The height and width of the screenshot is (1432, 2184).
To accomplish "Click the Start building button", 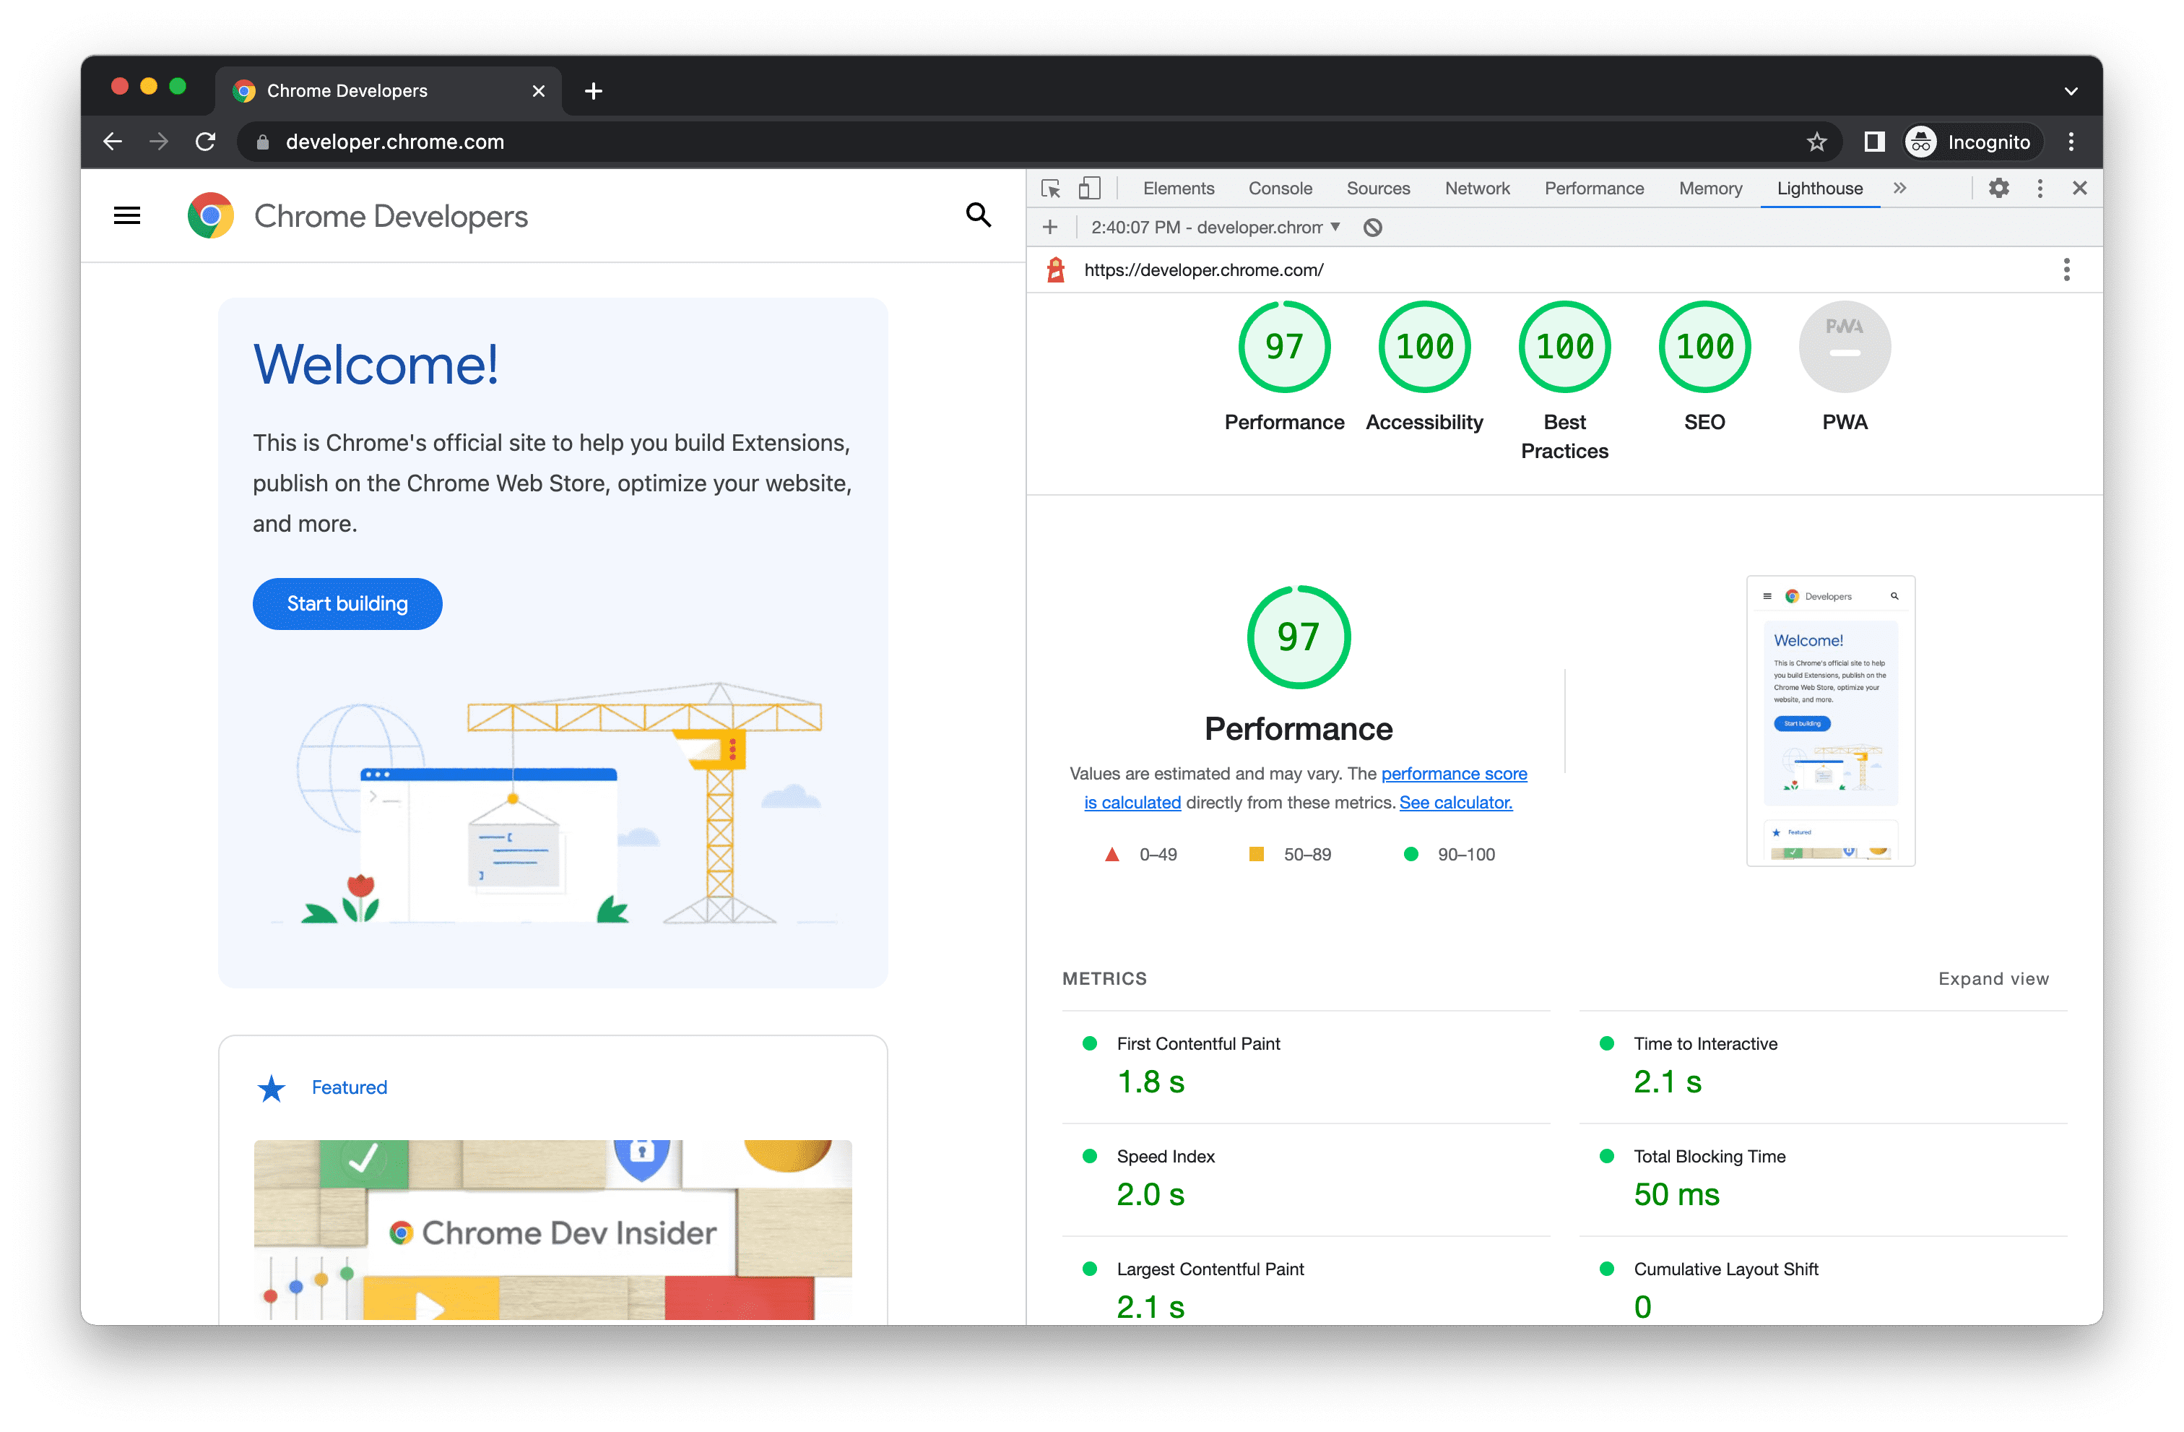I will point(347,603).
